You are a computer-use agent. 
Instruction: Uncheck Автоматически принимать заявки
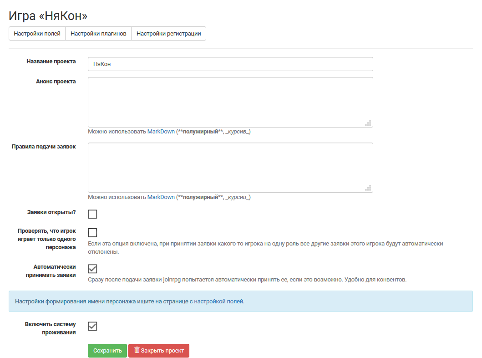92,269
